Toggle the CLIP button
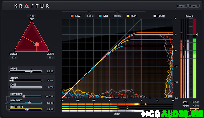204x118 pixels. click(x=194, y=110)
